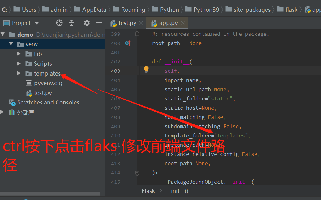321x200 pixels.
Task: Open Project panel settings gear
Action: (x=87, y=23)
